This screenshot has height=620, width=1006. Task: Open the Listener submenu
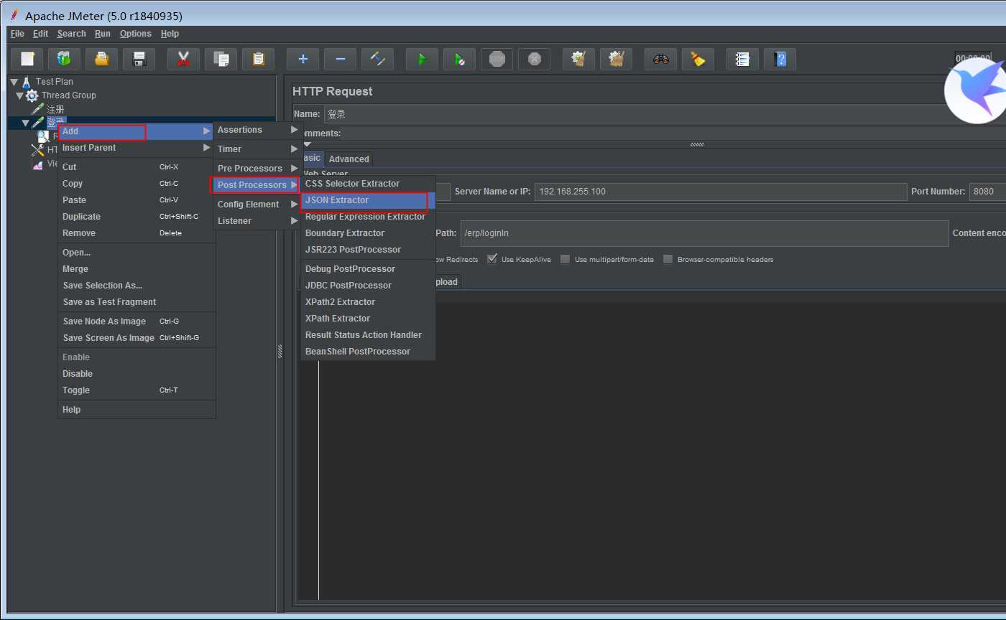point(258,221)
